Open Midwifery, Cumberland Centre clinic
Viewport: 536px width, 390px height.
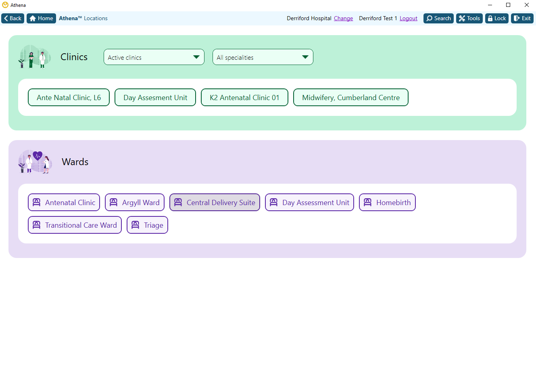click(x=351, y=97)
